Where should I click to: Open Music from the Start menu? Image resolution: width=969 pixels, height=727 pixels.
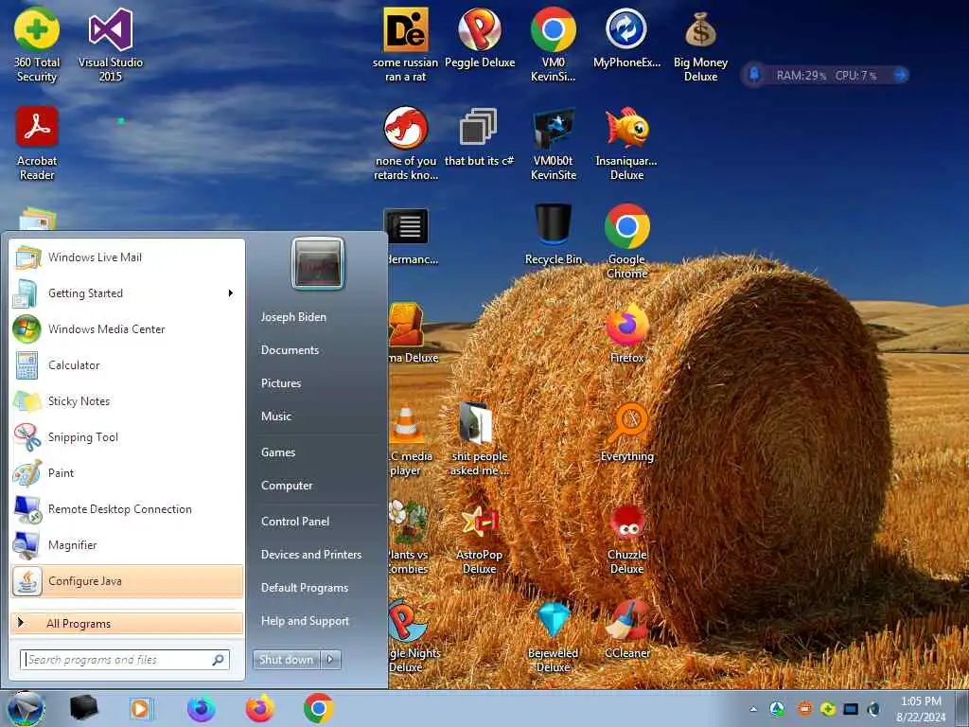click(275, 417)
